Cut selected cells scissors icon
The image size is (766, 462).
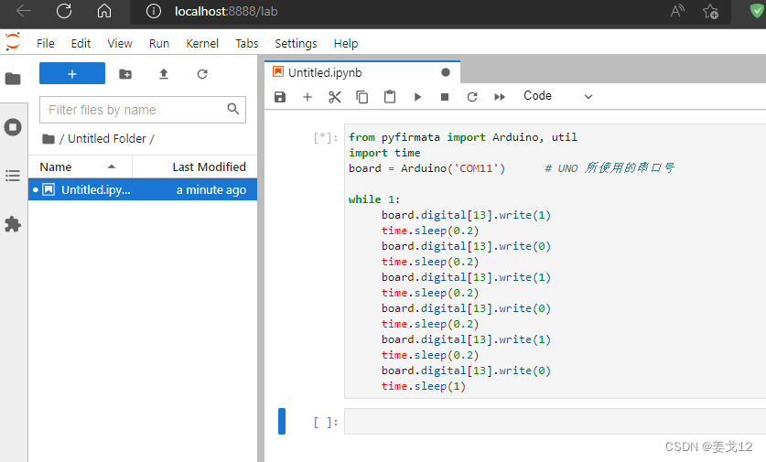335,97
